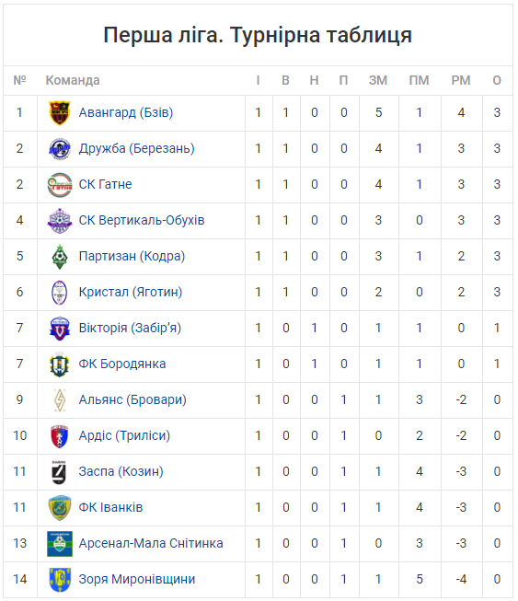Click the Дружба (Березань) club crest

(60, 149)
